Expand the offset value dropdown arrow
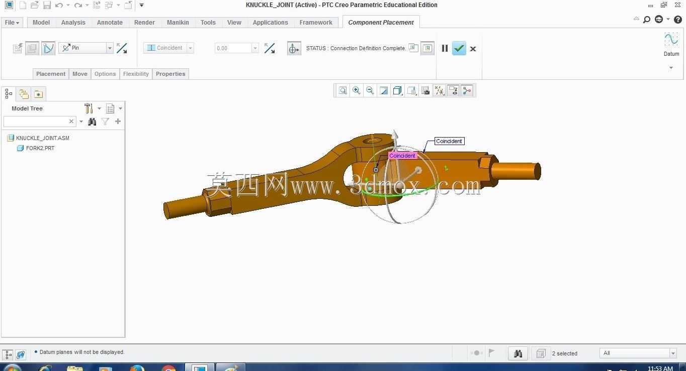 pyautogui.click(x=255, y=48)
